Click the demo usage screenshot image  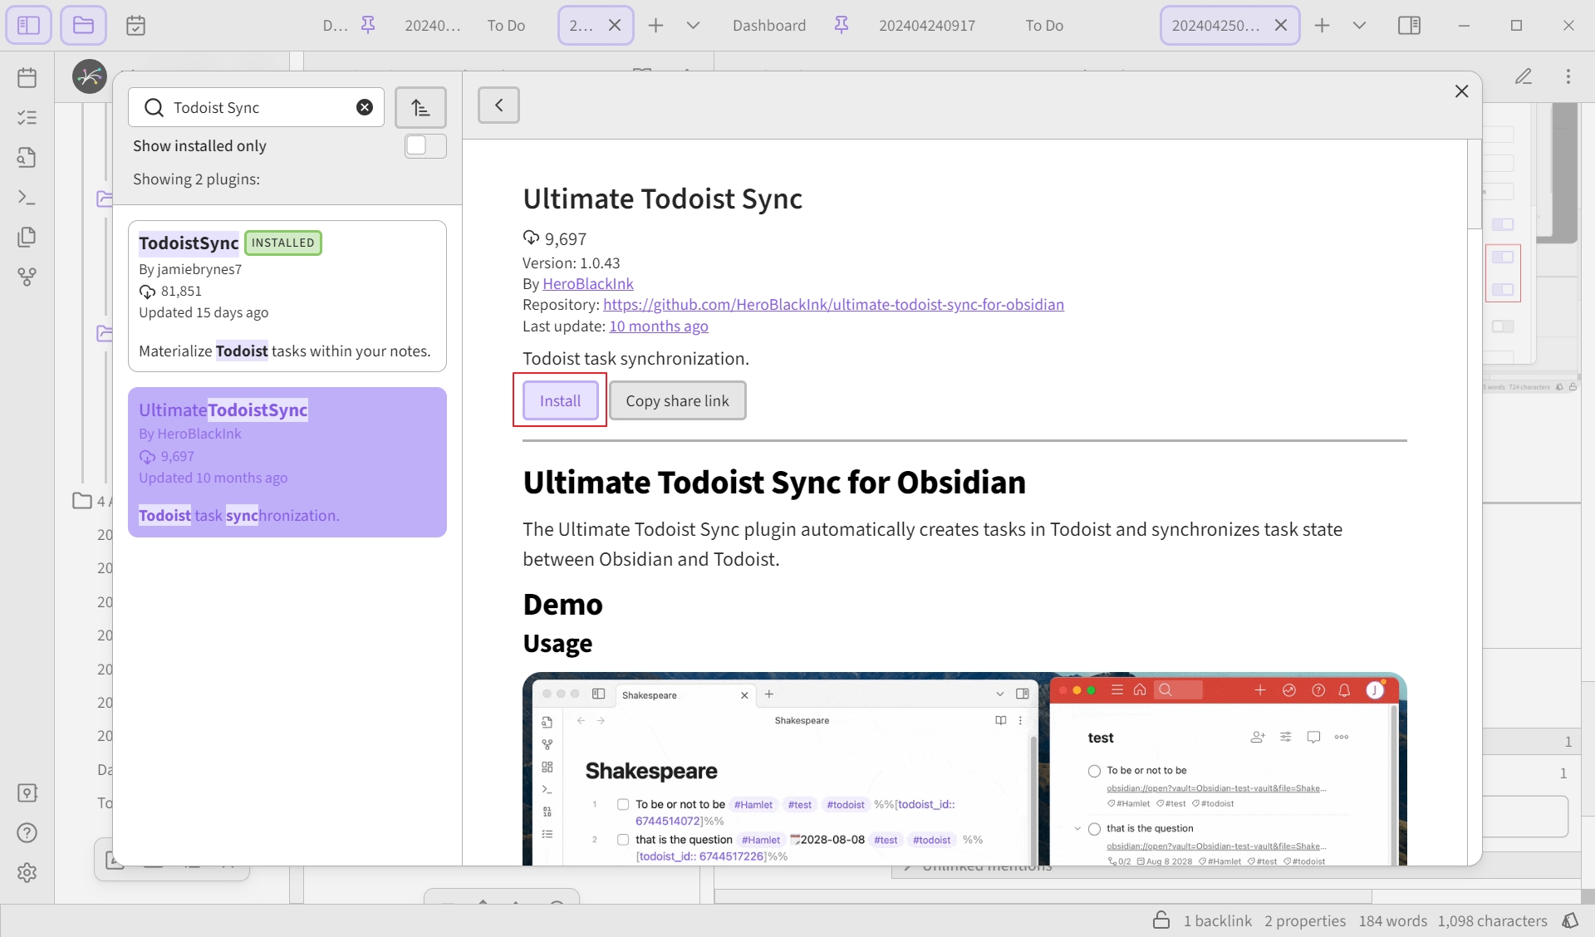coord(964,768)
